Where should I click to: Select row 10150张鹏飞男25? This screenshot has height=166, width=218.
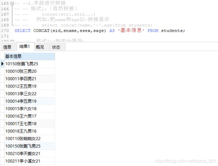coord(30,64)
